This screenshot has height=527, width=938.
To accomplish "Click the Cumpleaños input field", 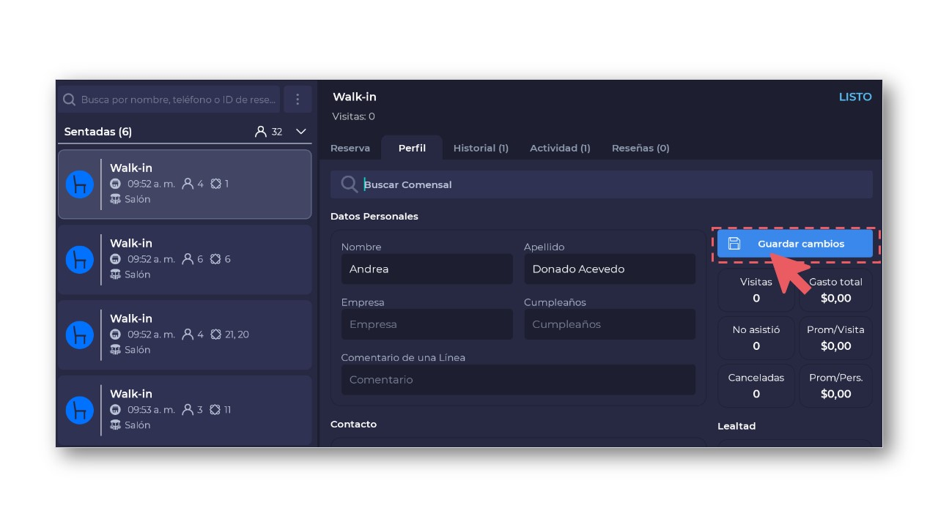I will [610, 324].
